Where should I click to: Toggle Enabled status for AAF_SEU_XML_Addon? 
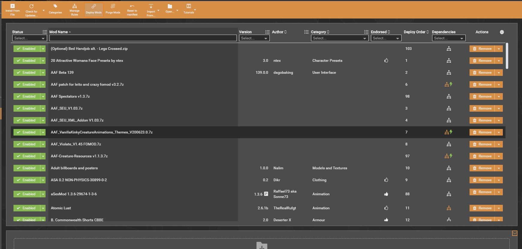27,120
